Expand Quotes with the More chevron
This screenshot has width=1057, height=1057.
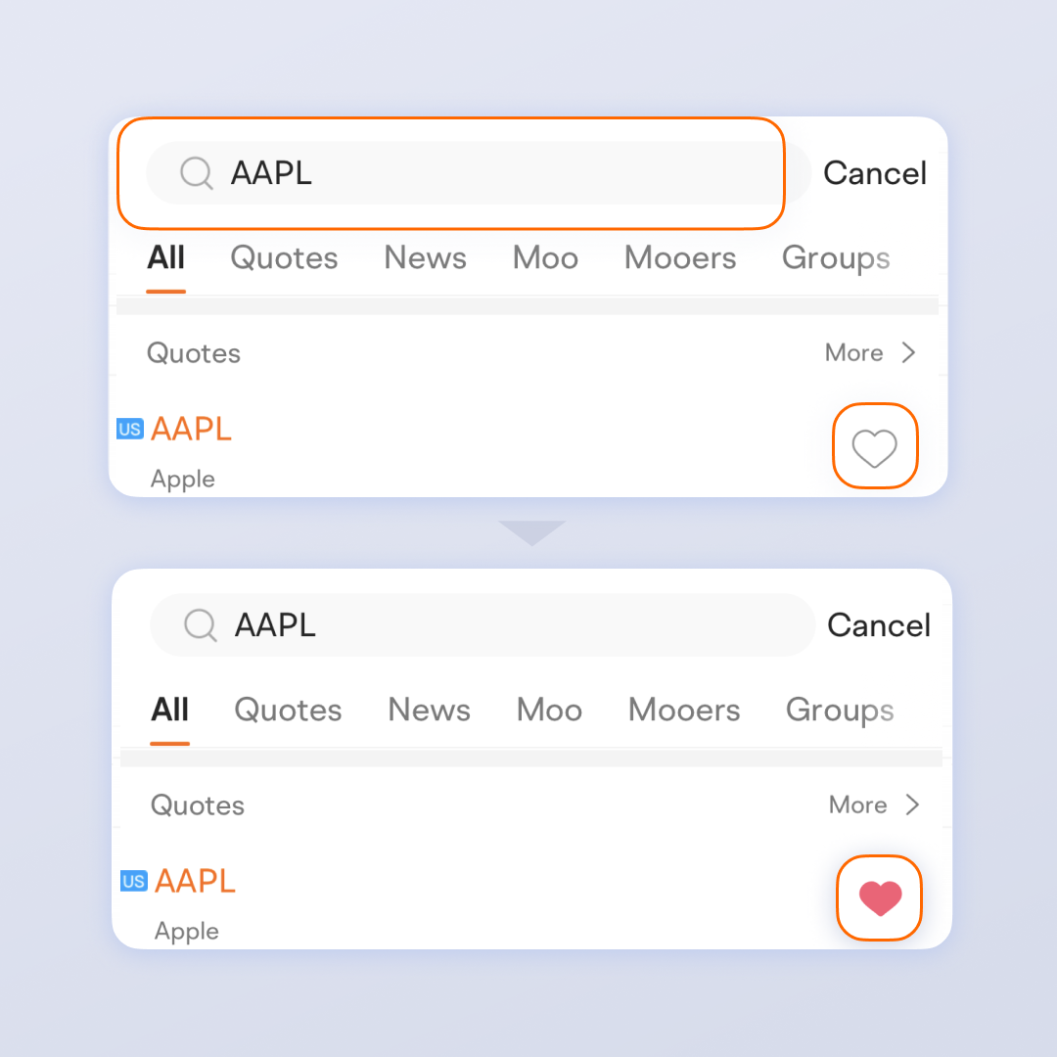[x=871, y=352]
